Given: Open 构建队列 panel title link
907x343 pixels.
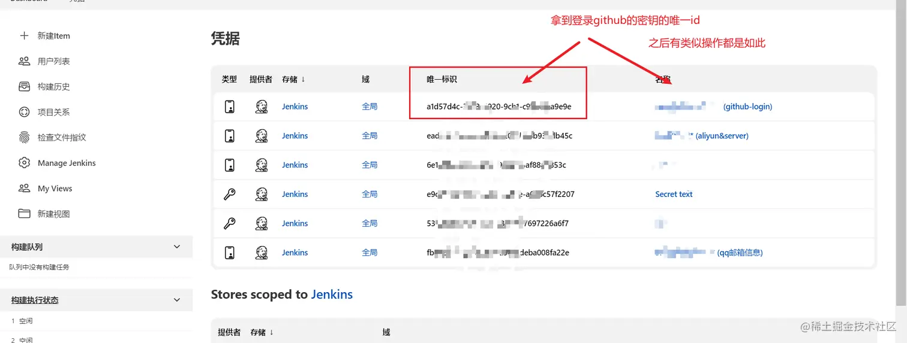Looking at the screenshot, I should pyautogui.click(x=27, y=247).
